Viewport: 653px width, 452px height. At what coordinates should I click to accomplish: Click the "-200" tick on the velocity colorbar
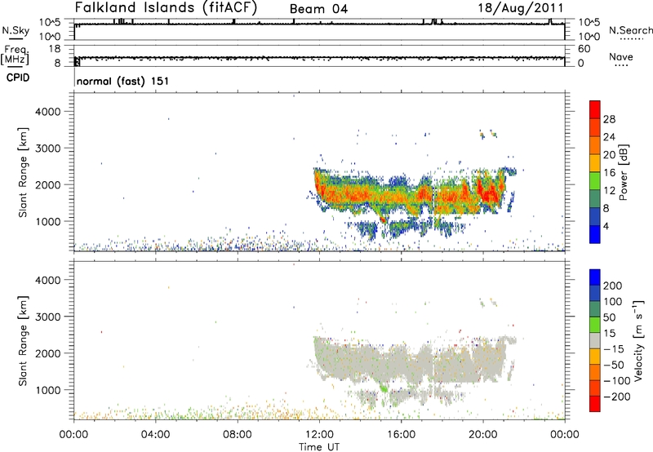coord(616,397)
